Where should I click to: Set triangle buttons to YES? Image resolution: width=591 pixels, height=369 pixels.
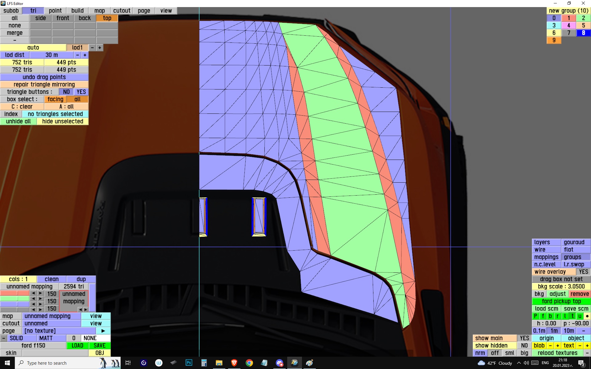click(x=81, y=92)
